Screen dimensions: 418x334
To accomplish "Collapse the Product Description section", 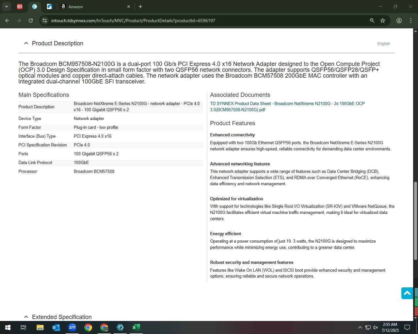I will click(26, 43).
